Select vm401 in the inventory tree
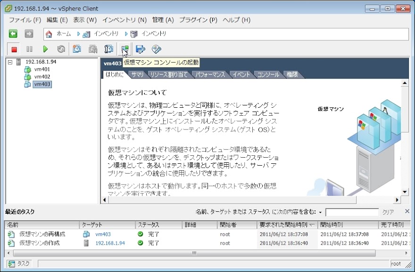This screenshot has width=415, height=272. pos(42,70)
